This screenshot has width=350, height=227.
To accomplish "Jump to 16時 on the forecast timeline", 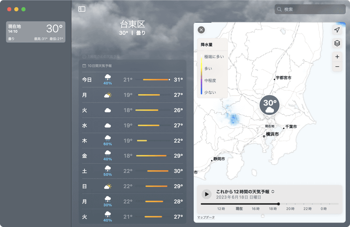I will tap(255, 209).
